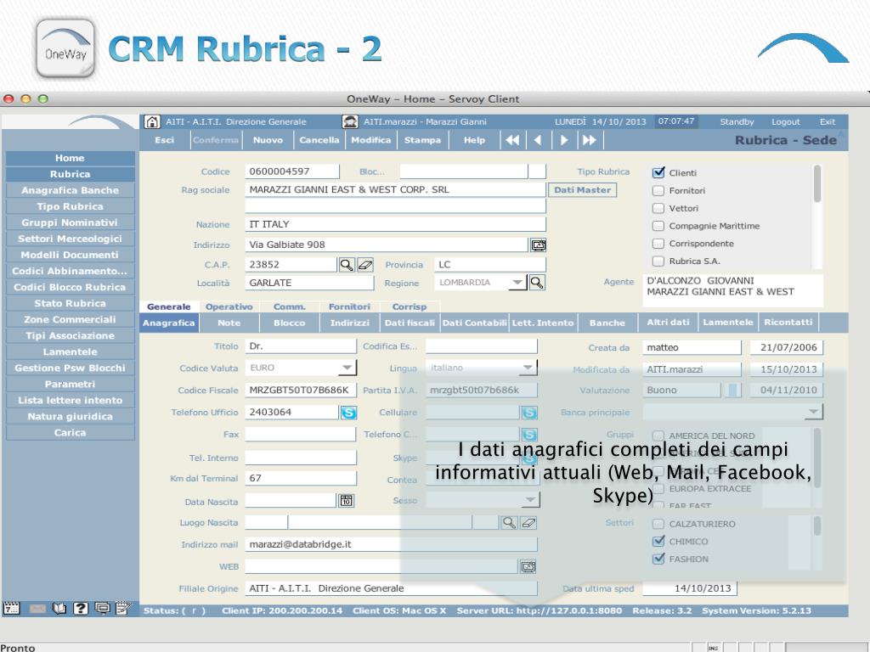Open the Lamentele sub-tab
The height and width of the screenshot is (652, 870).
728,323
